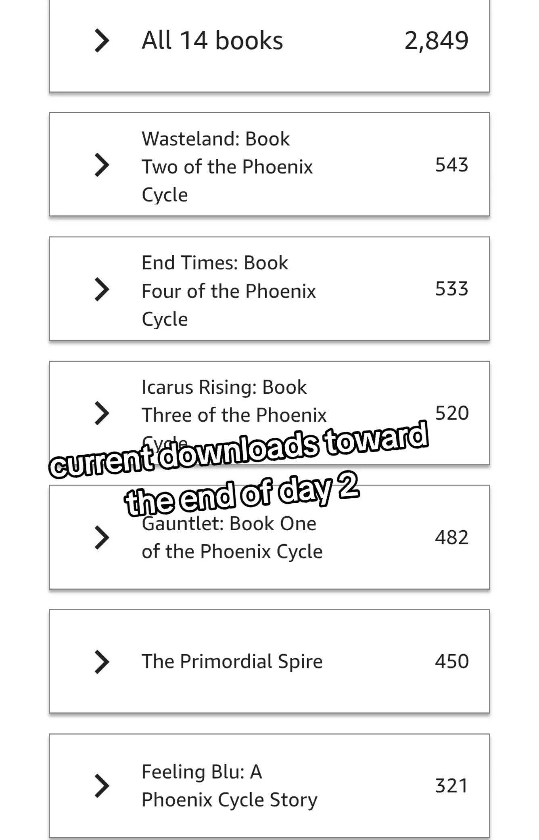Click the 520 count for Icarus Rising
The height and width of the screenshot is (840, 539).
click(451, 413)
